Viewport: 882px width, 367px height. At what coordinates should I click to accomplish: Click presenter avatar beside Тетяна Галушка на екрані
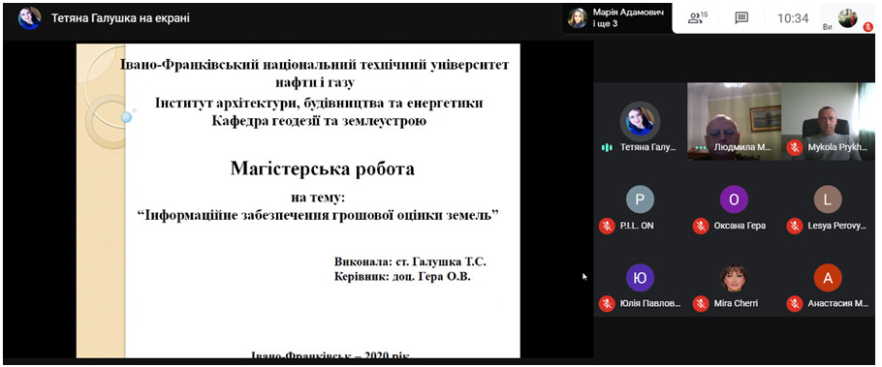(29, 18)
